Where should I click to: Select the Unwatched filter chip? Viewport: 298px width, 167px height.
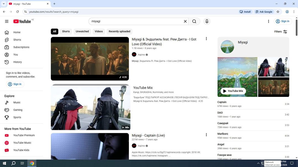(82, 31)
